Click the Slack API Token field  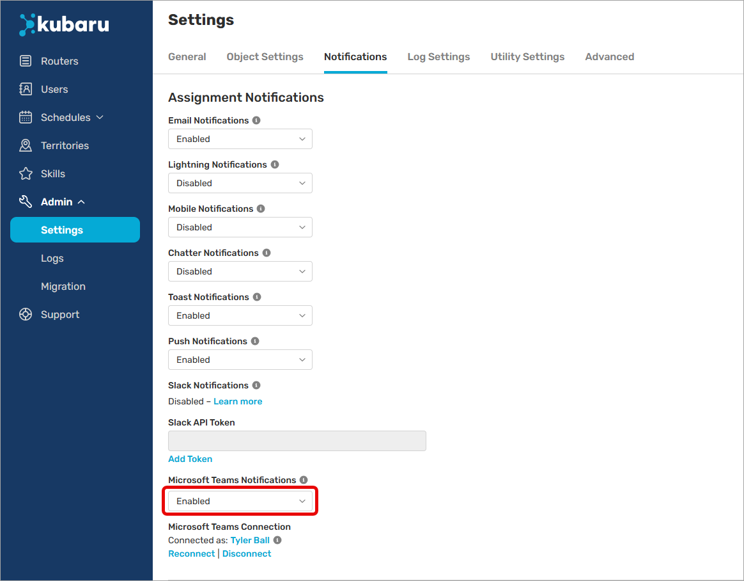point(297,441)
